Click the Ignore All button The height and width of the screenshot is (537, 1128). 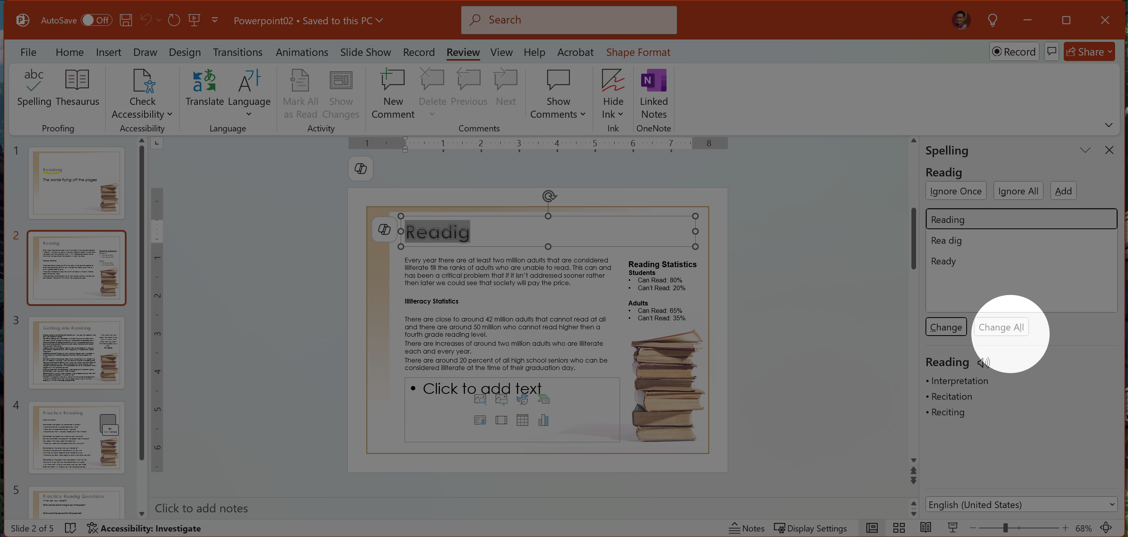pyautogui.click(x=1018, y=191)
